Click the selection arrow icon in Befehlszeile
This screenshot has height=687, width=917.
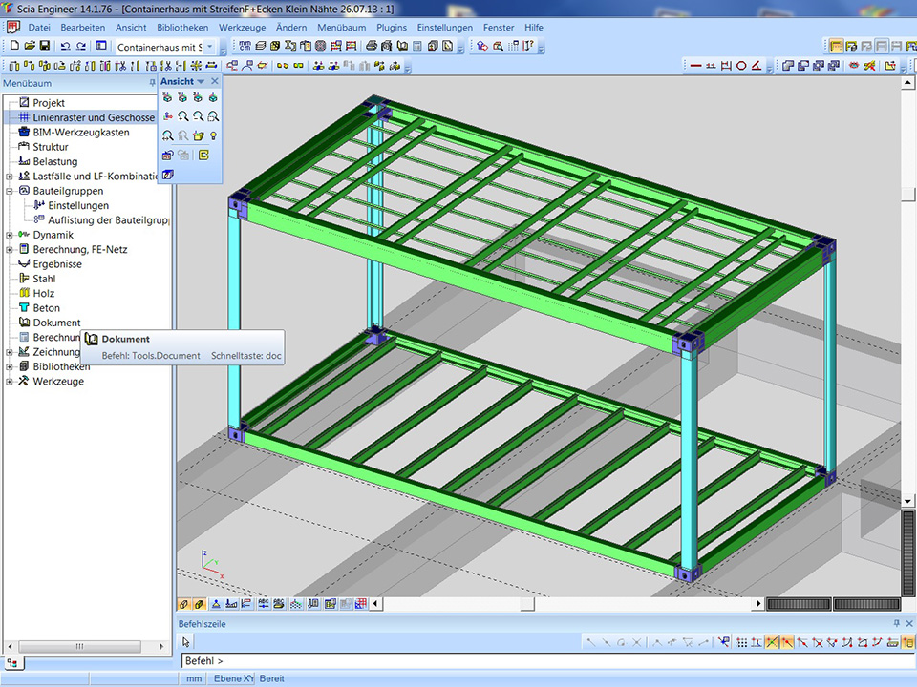click(x=187, y=642)
